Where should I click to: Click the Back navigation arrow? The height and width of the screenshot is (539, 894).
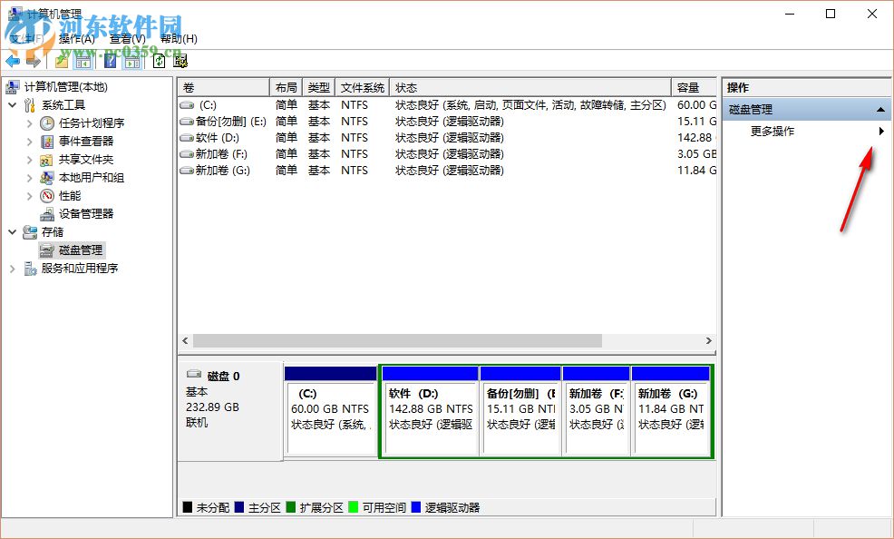[14, 61]
